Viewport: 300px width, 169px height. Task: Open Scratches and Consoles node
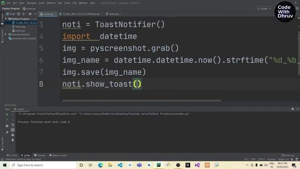(x=22, y=38)
